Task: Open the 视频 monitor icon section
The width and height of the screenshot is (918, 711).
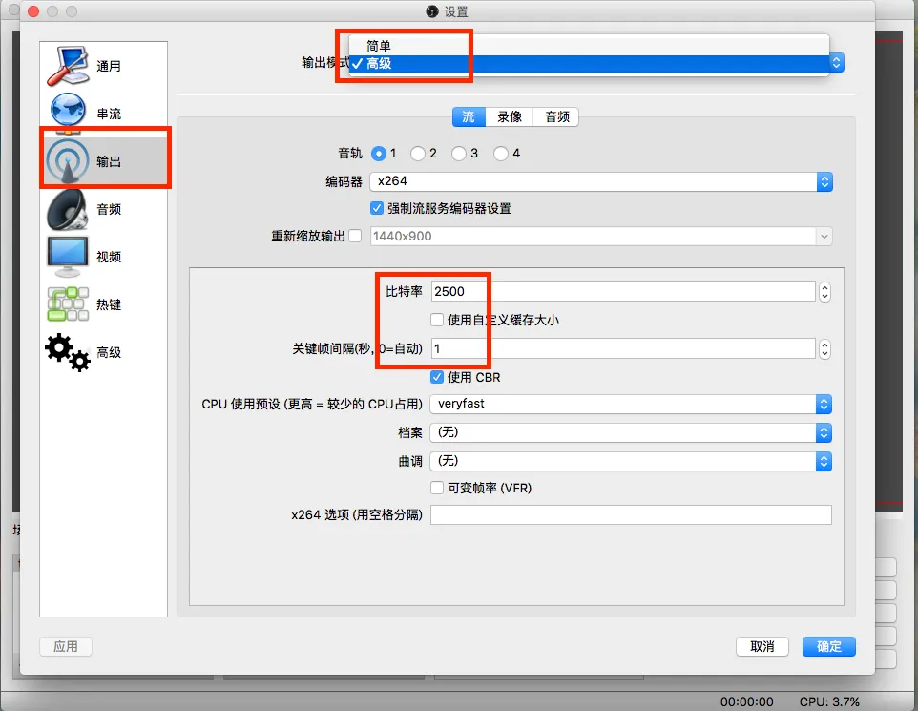Action: [x=68, y=257]
